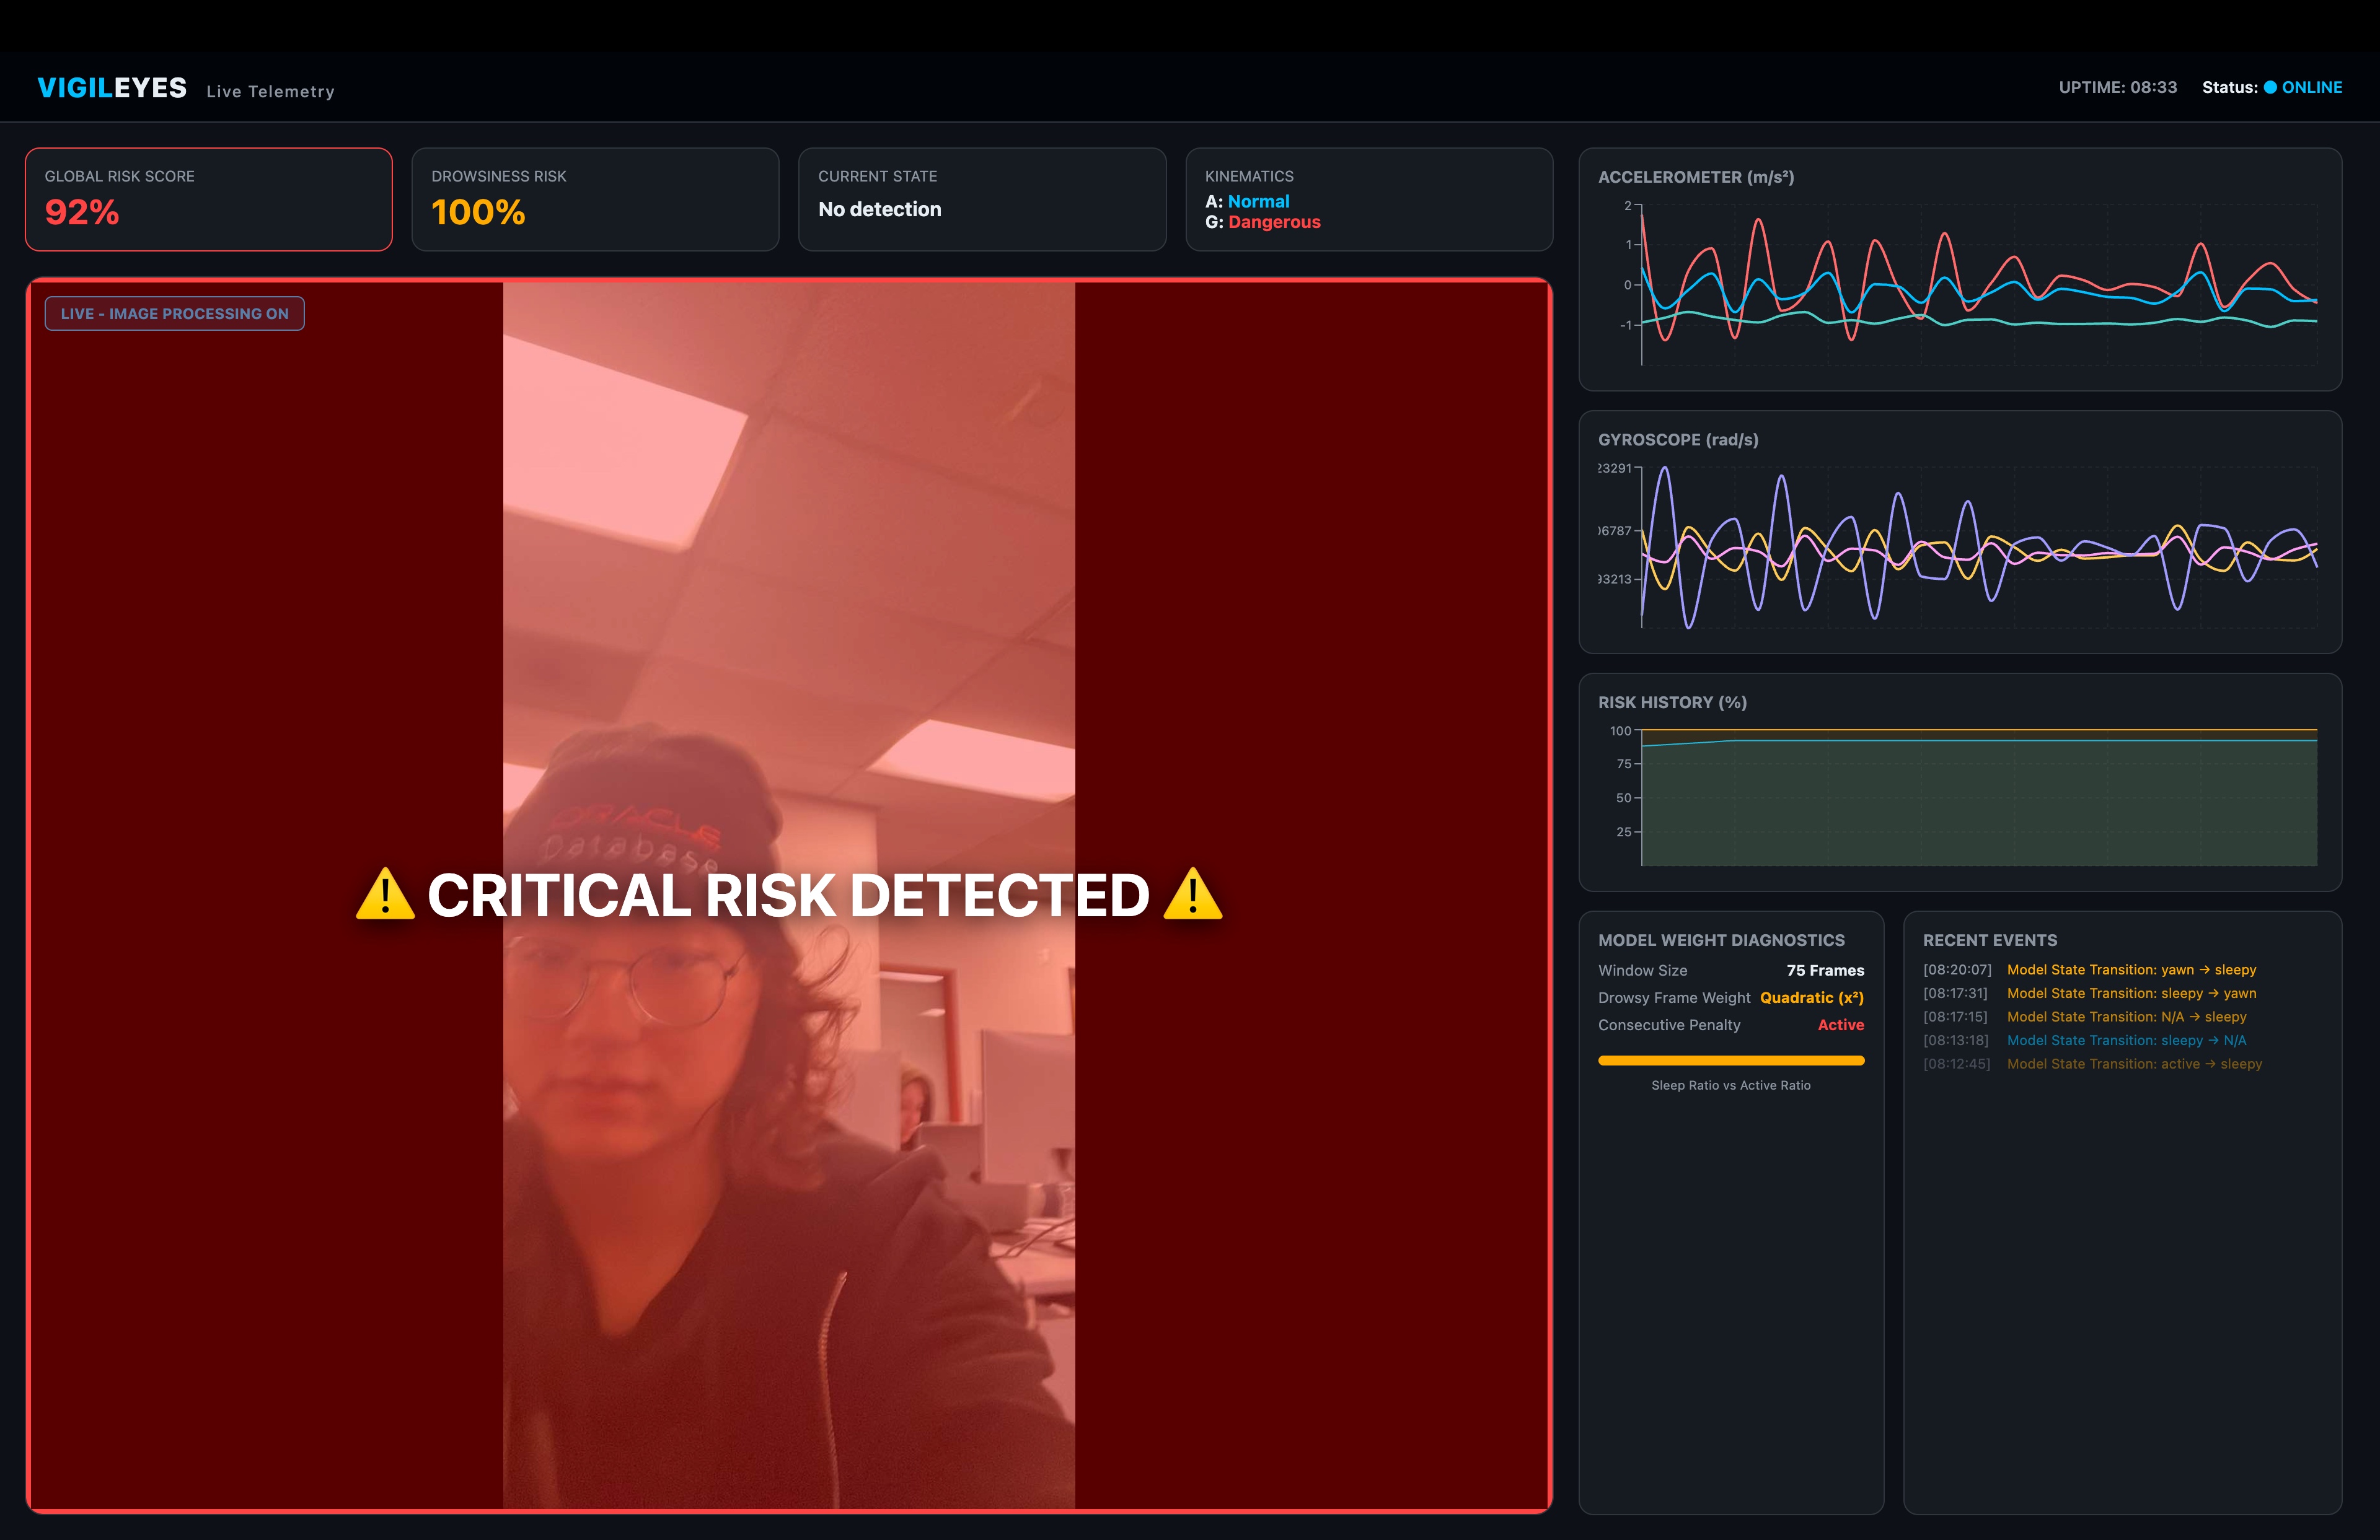Click the Sleep Ratio vs Active Ratio bar
2380x1540 pixels.
(1730, 1061)
